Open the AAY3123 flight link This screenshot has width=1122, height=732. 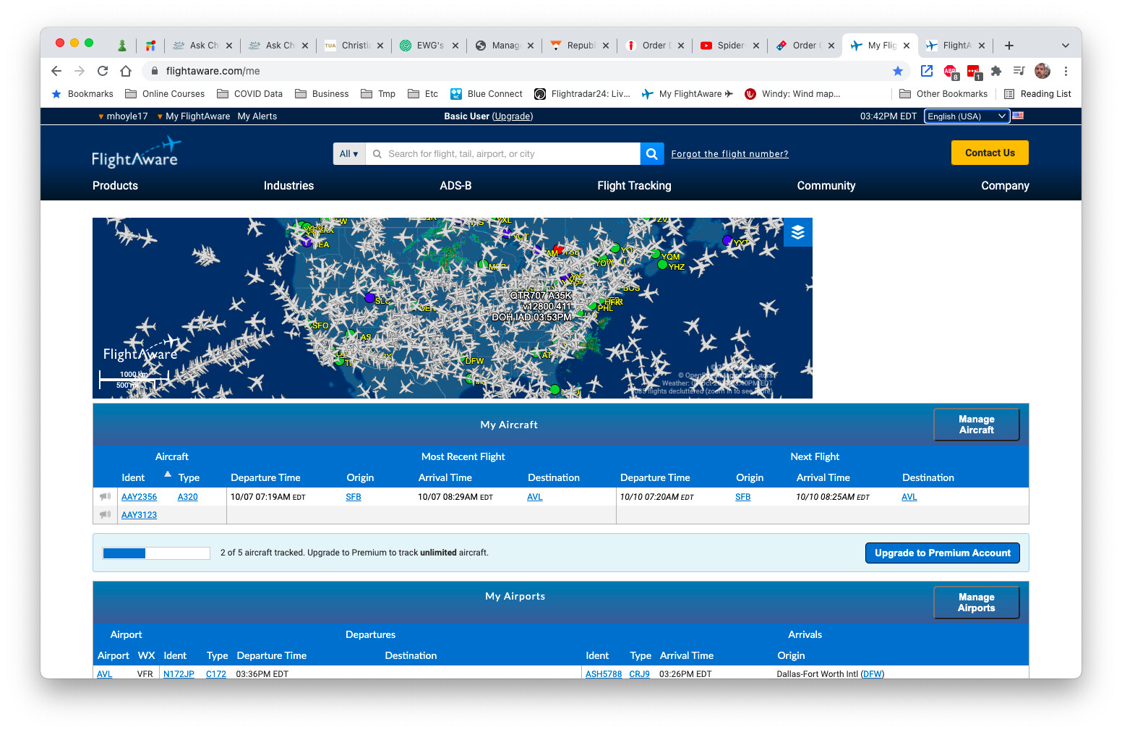coord(139,515)
